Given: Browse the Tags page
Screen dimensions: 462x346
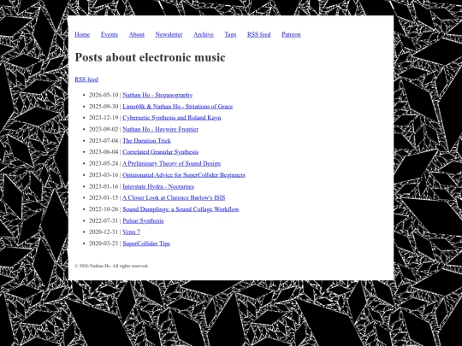Looking at the screenshot, I should click(x=230, y=34).
